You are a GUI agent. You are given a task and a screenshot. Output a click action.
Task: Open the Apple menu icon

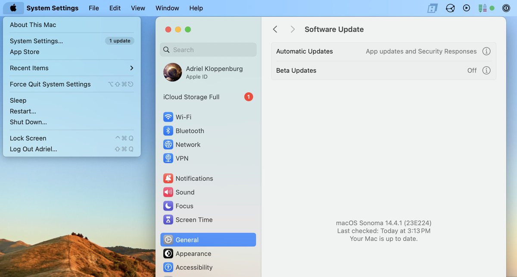[13, 8]
